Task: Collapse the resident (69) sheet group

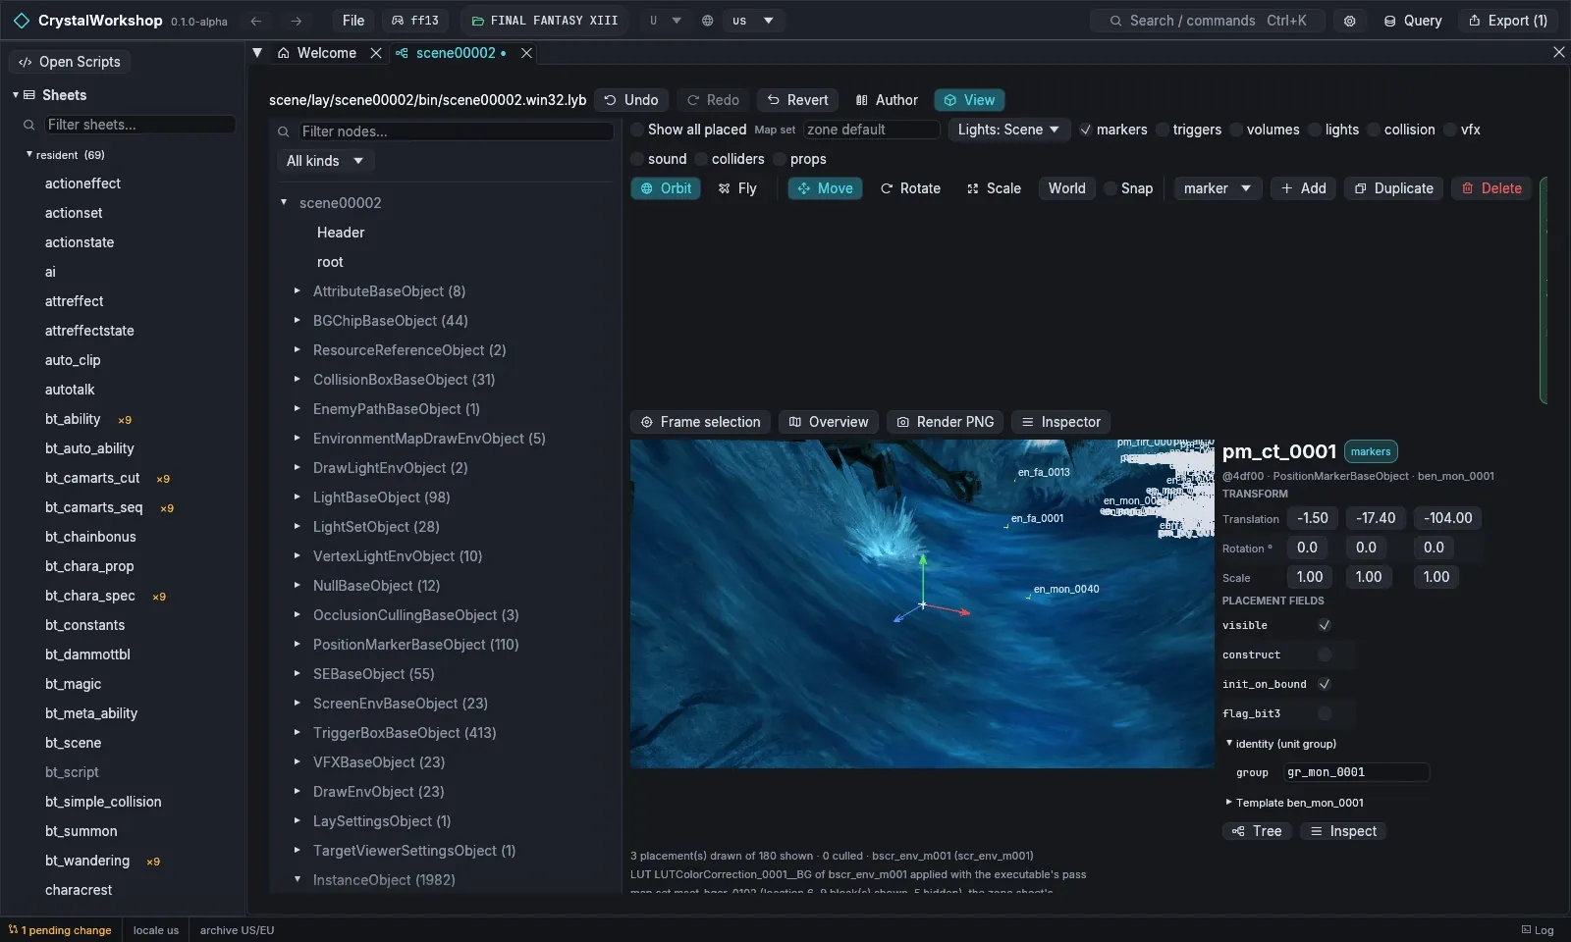Action: coord(28,155)
